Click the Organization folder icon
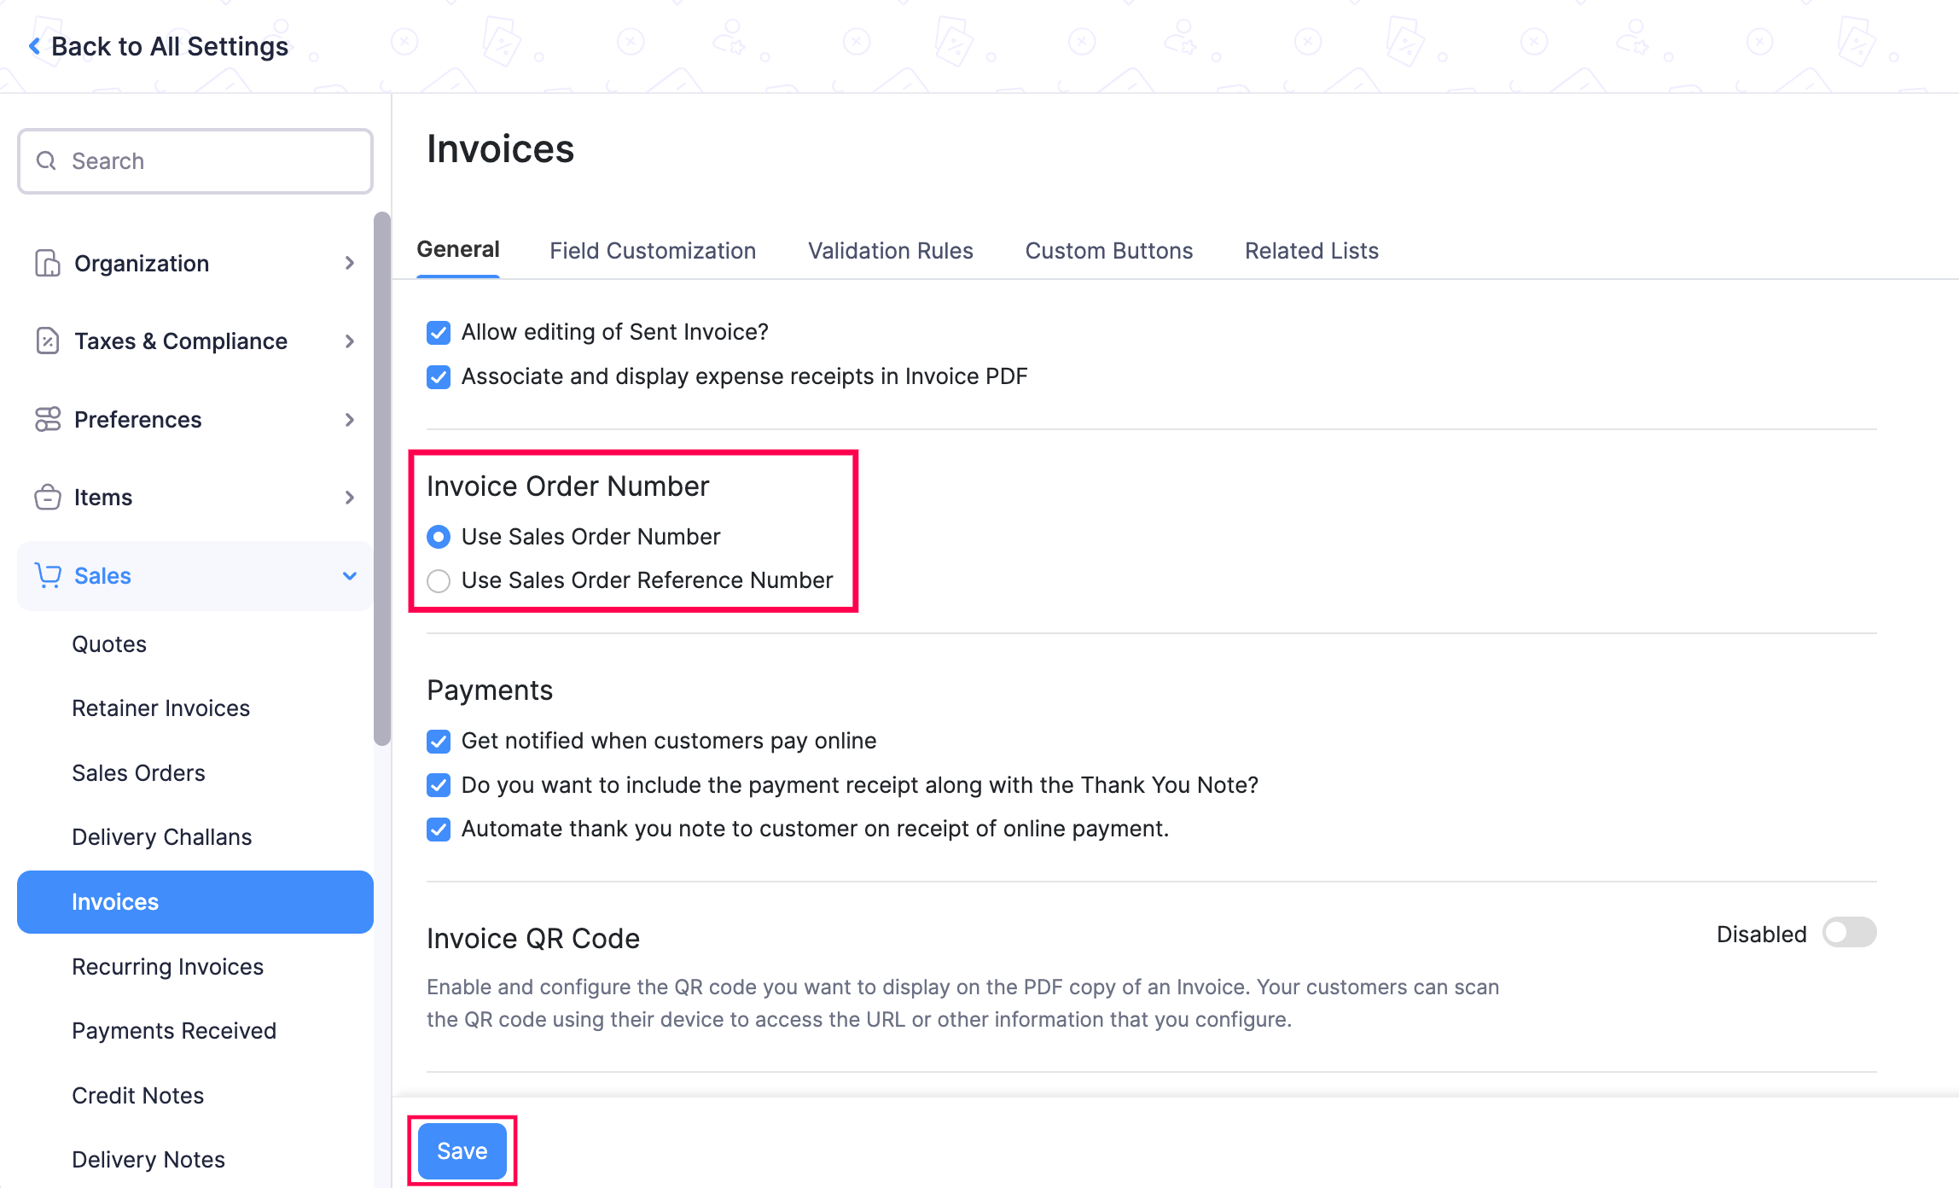The width and height of the screenshot is (1959, 1188). coord(48,263)
